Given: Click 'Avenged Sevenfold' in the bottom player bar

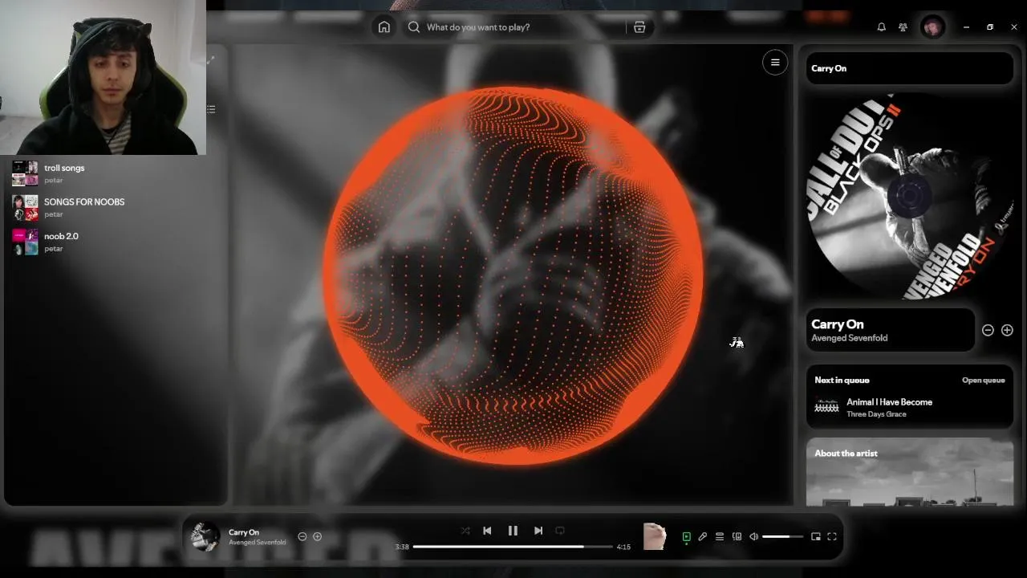Looking at the screenshot, I should pyautogui.click(x=257, y=543).
